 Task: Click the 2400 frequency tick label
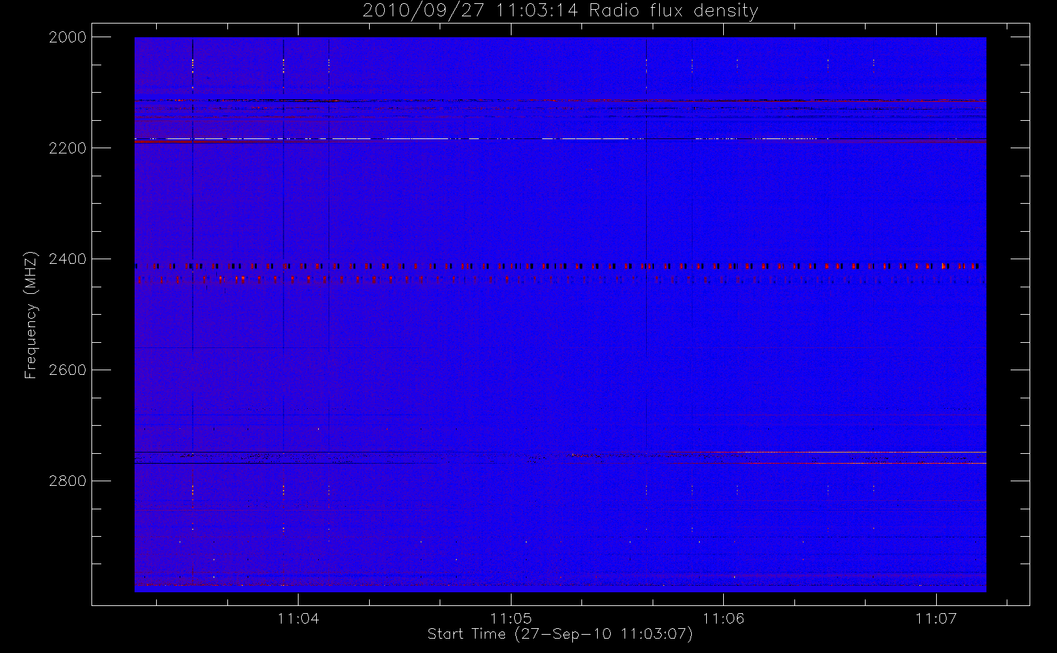[68, 259]
